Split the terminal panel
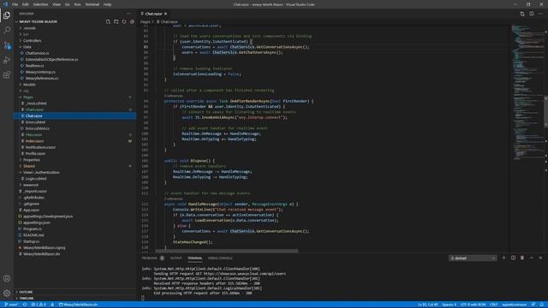 [513, 258]
